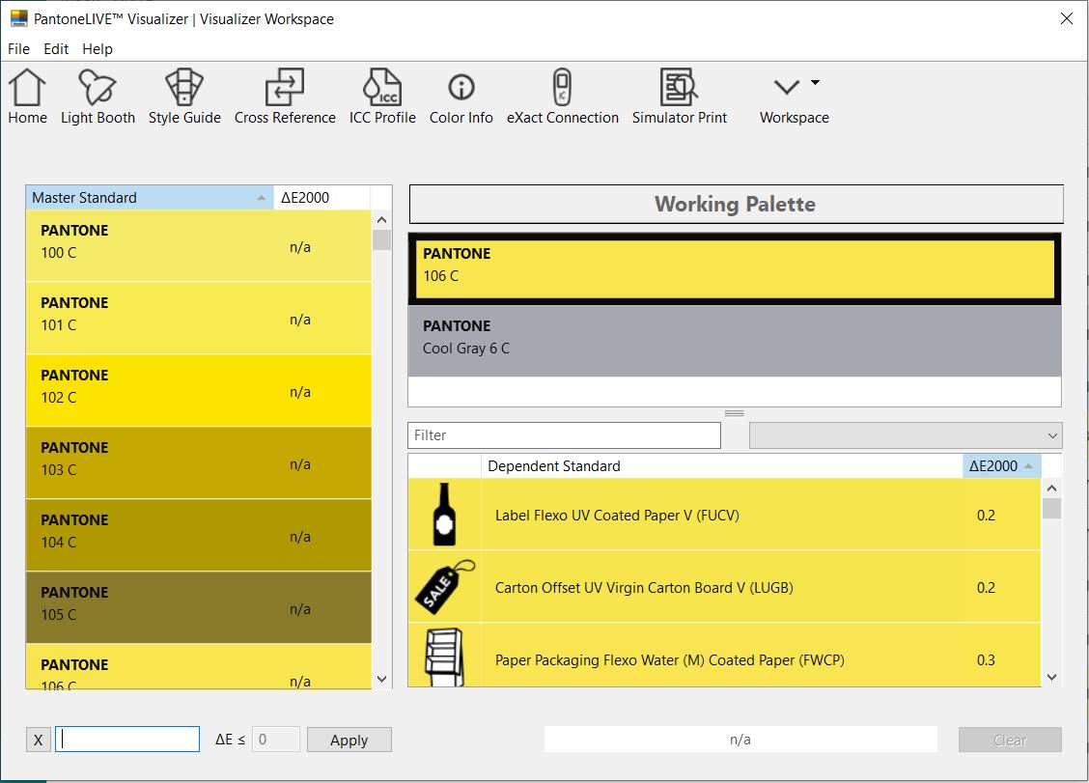This screenshot has width=1089, height=783.
Task: Open the combo box beside Filter field
Action: [905, 435]
